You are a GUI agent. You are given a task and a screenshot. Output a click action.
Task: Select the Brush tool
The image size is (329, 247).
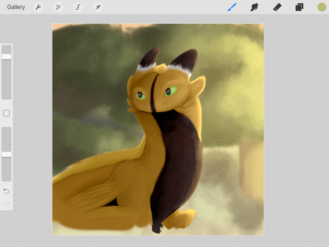(x=232, y=7)
